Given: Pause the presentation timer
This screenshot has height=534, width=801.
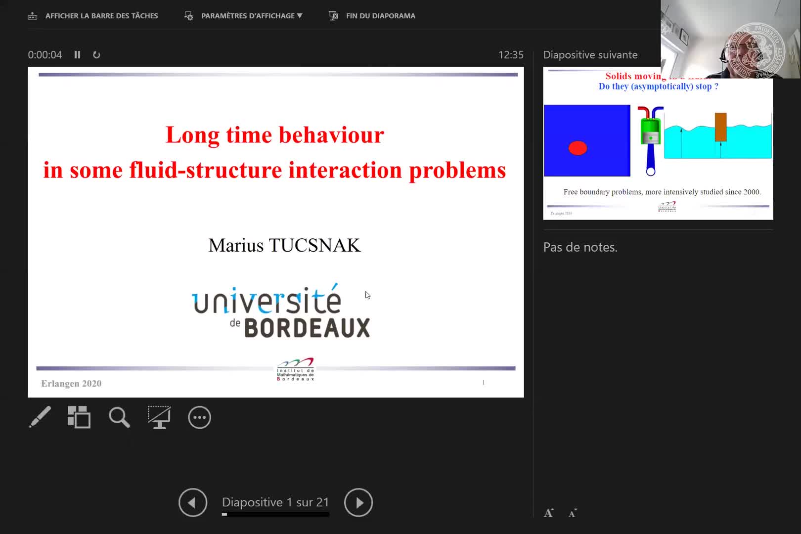Looking at the screenshot, I should 77,55.
